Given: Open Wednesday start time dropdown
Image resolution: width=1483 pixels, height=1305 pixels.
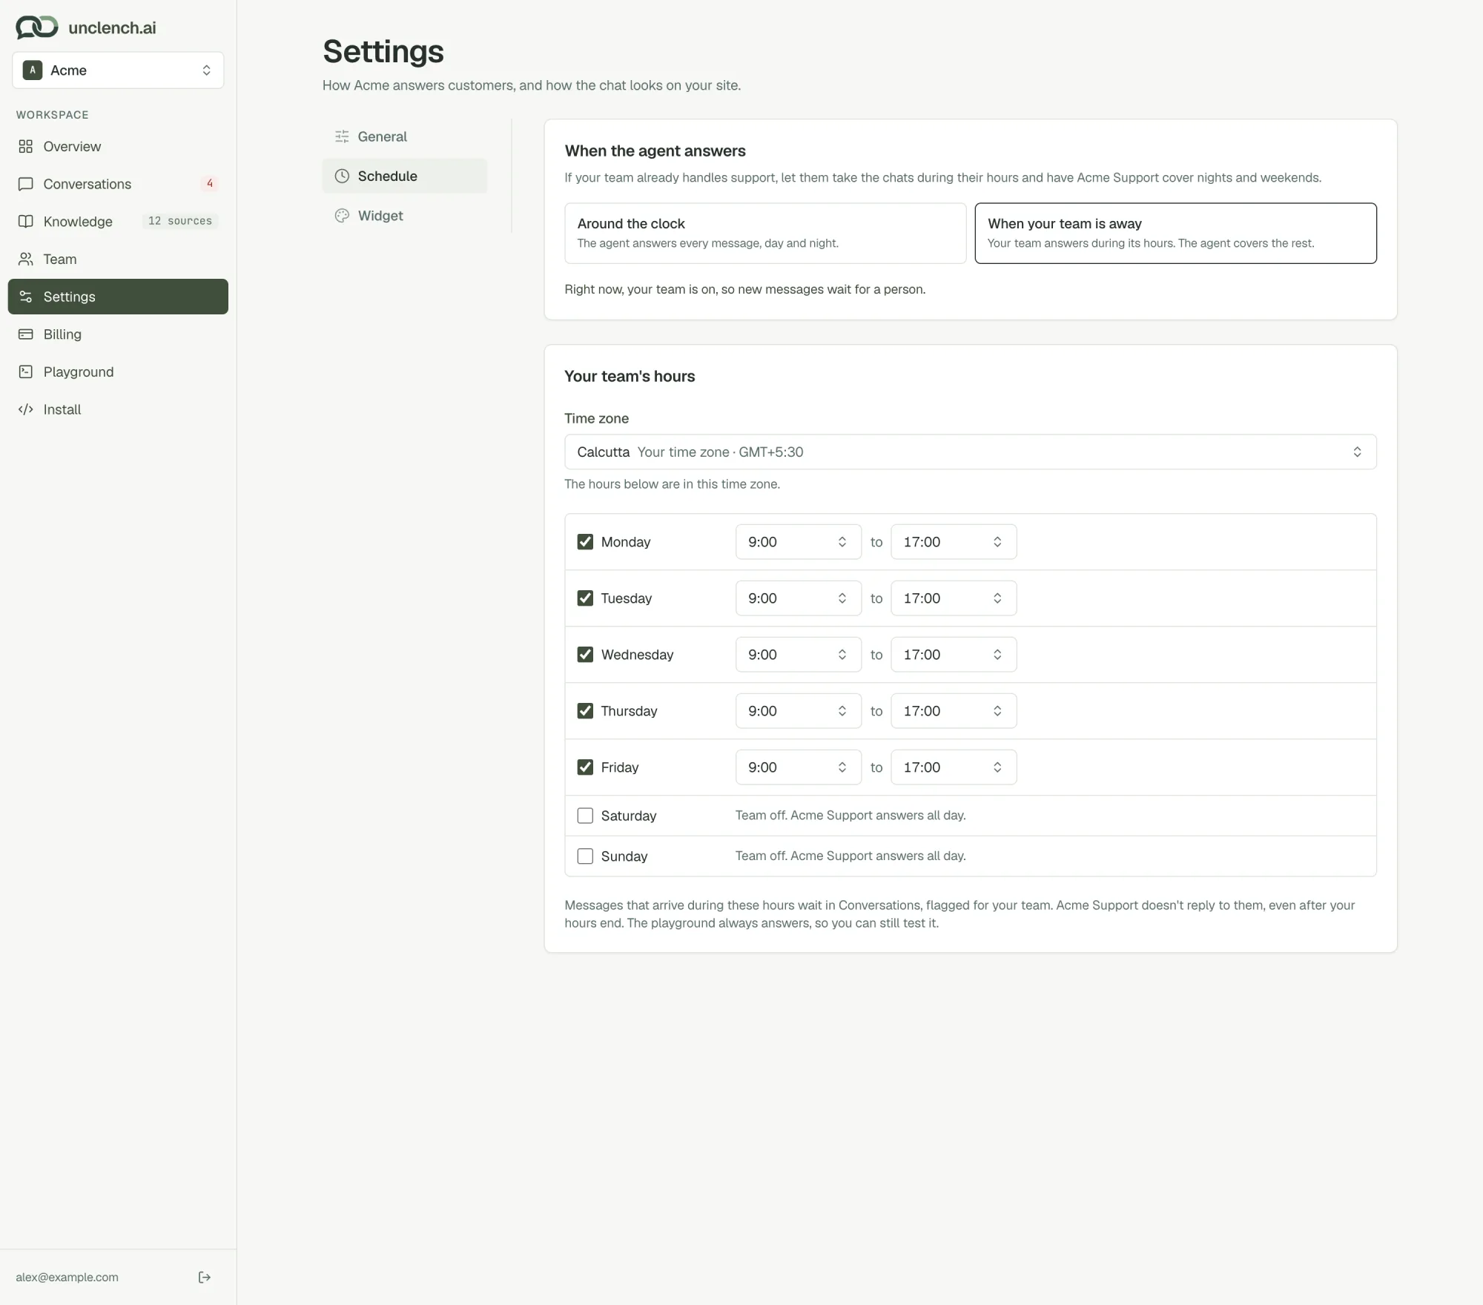Looking at the screenshot, I should 798,654.
